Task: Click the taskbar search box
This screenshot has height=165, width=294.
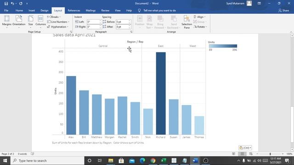Action: 47,160
